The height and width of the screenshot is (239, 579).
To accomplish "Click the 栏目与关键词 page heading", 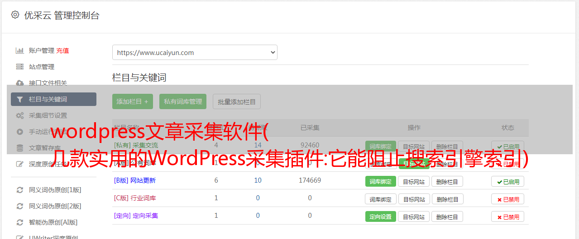I will click(139, 78).
